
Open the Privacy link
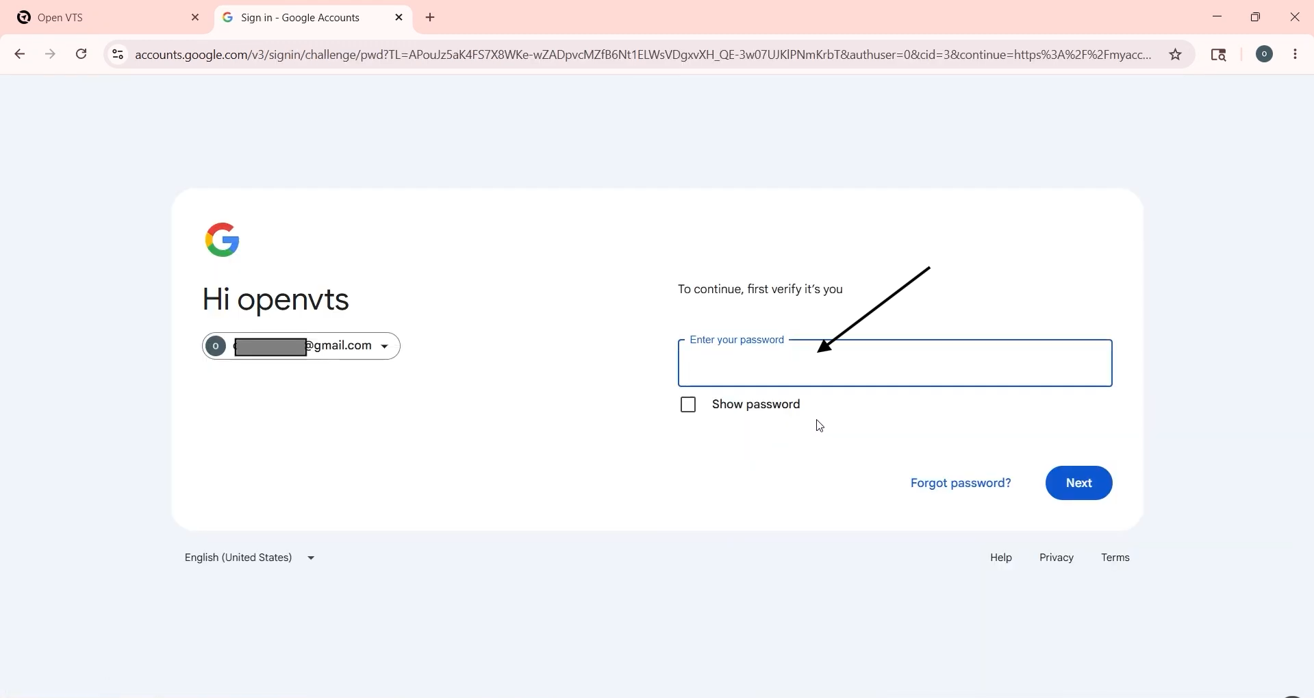coord(1057,558)
